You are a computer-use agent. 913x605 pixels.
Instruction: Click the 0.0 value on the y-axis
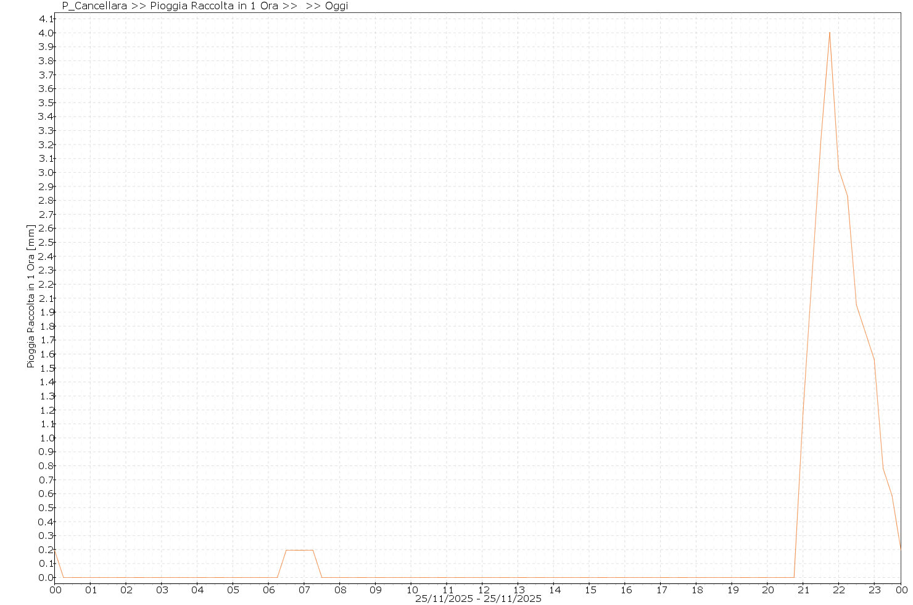[46, 577]
